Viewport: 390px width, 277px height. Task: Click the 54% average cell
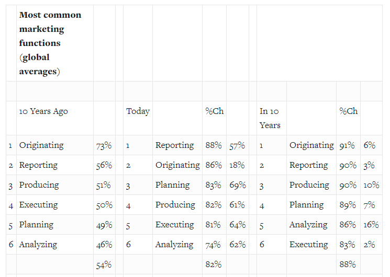[104, 264]
